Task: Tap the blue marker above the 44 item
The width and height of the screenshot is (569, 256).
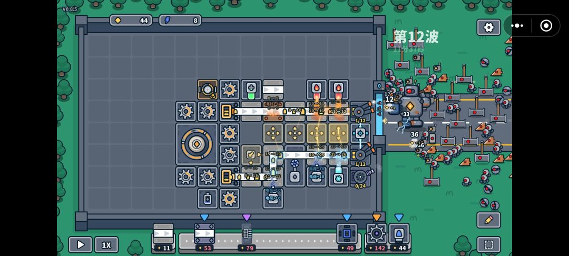Action: point(399,218)
